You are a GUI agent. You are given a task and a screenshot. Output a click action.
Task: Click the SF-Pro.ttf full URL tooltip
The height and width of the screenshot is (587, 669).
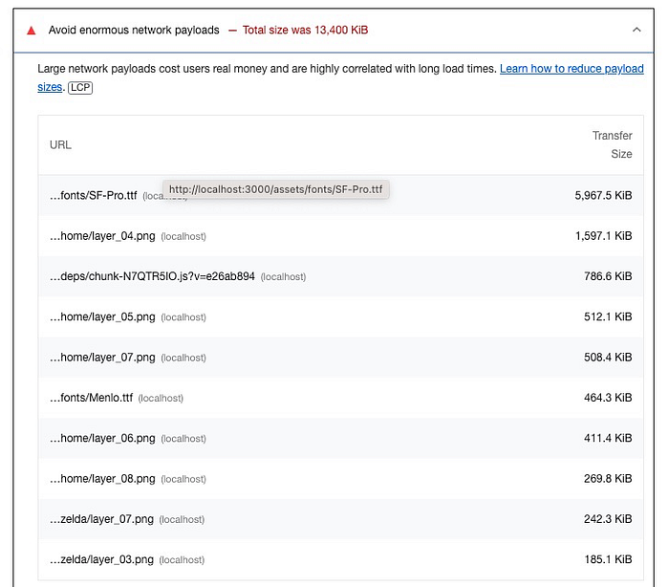(x=275, y=189)
